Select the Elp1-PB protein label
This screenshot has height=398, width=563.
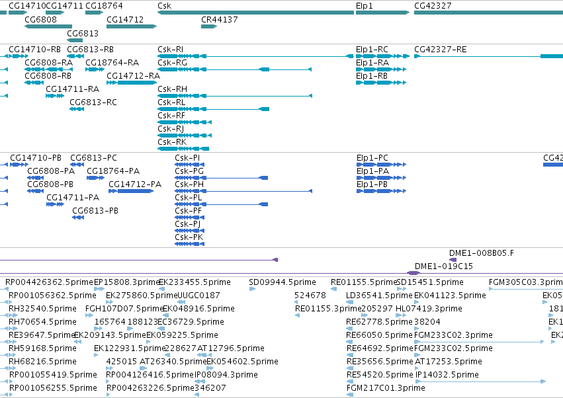coord(372,184)
